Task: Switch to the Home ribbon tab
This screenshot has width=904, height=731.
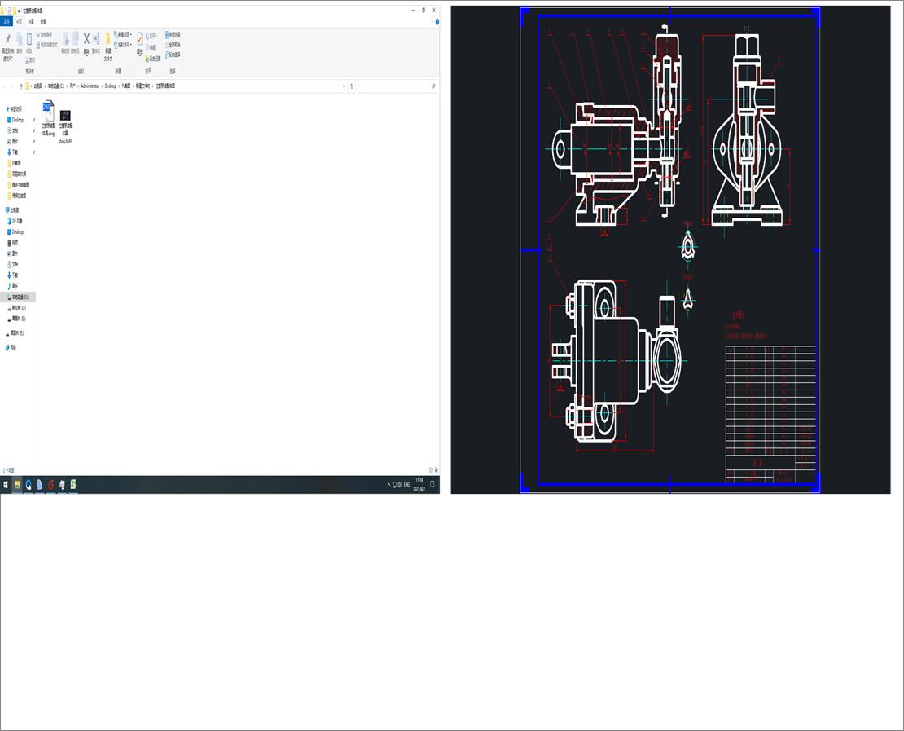Action: (19, 21)
